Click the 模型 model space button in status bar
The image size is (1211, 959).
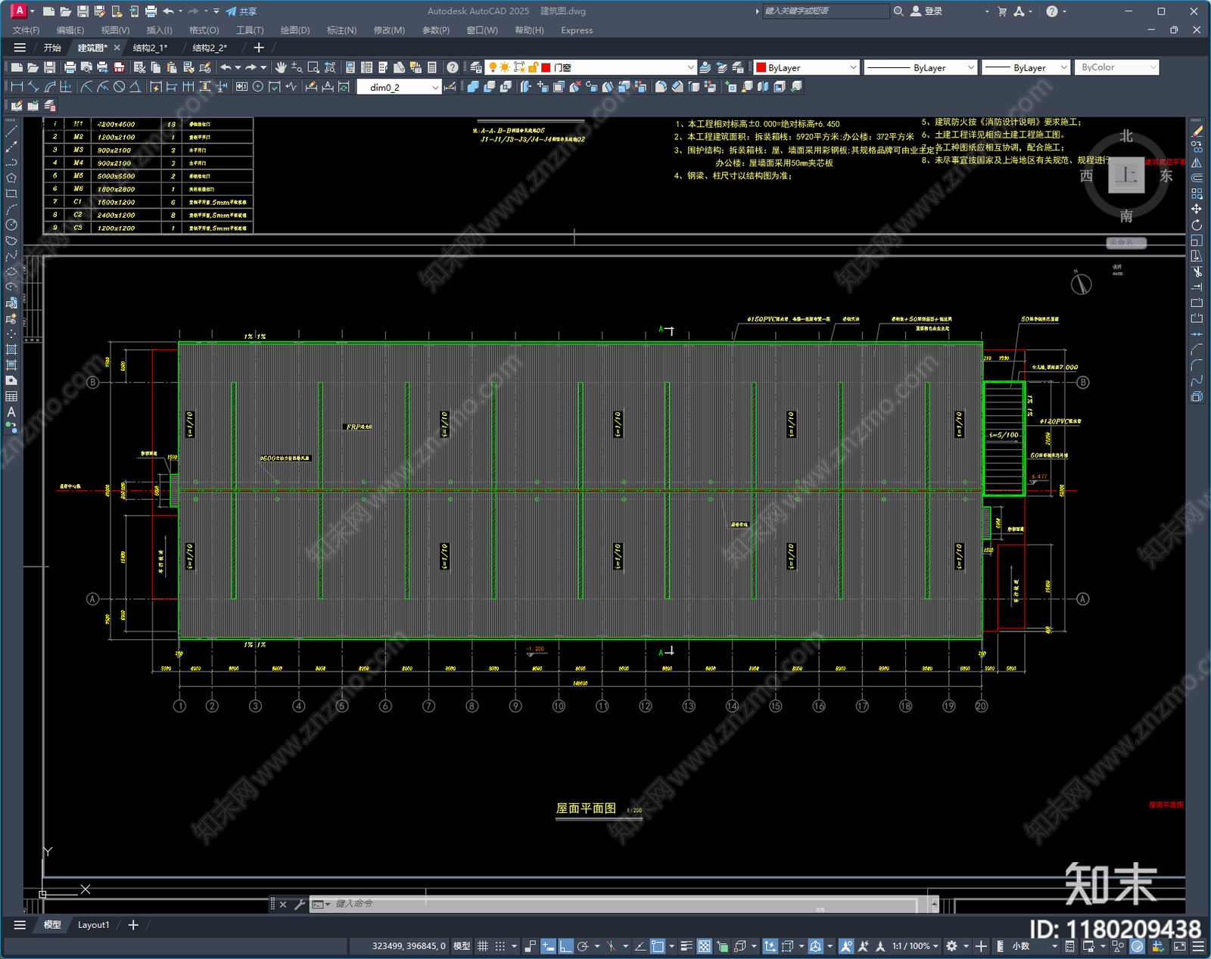coord(462,946)
